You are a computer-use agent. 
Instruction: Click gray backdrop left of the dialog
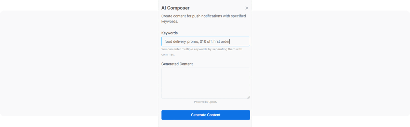coord(79,63)
